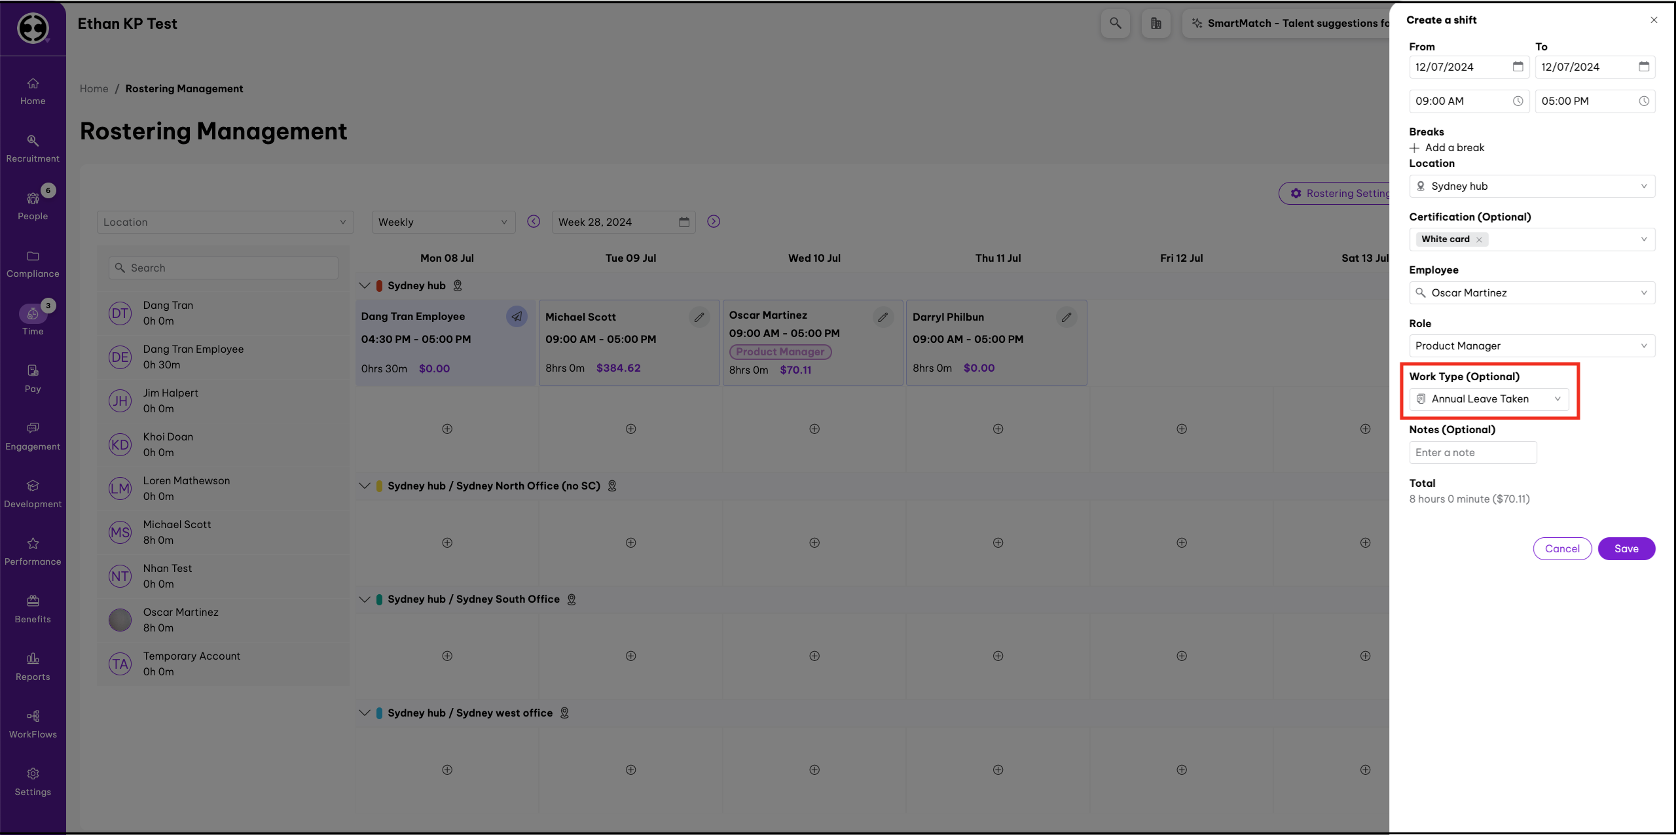
Task: Click Add a break
Action: (1447, 148)
